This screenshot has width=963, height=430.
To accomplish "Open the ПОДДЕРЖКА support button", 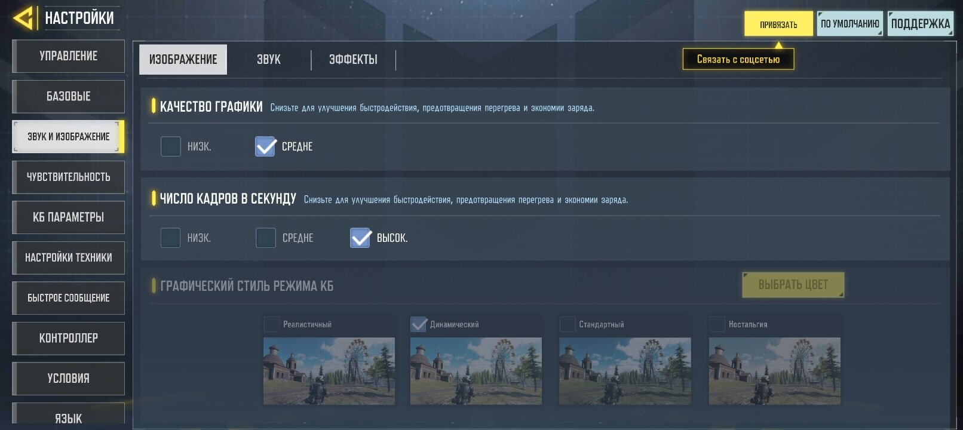I will (920, 24).
